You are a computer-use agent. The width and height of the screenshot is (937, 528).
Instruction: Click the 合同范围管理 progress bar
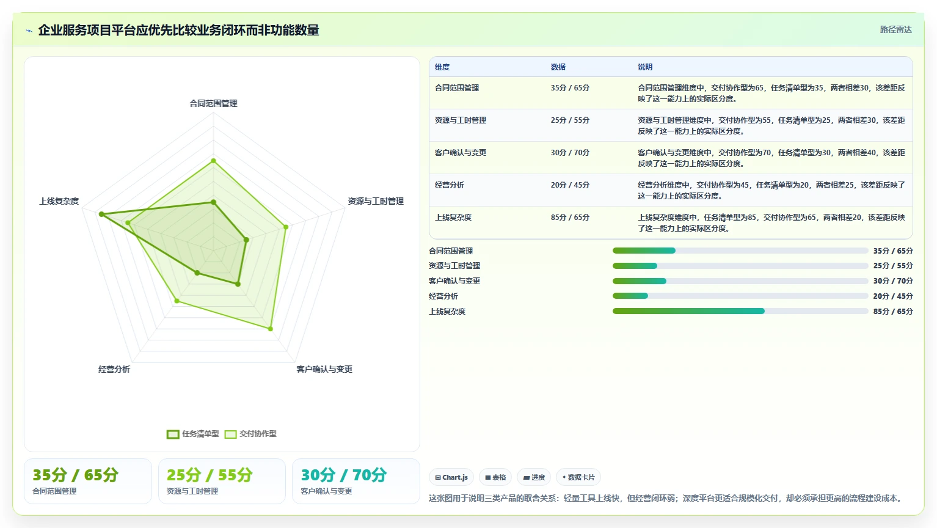(x=740, y=251)
